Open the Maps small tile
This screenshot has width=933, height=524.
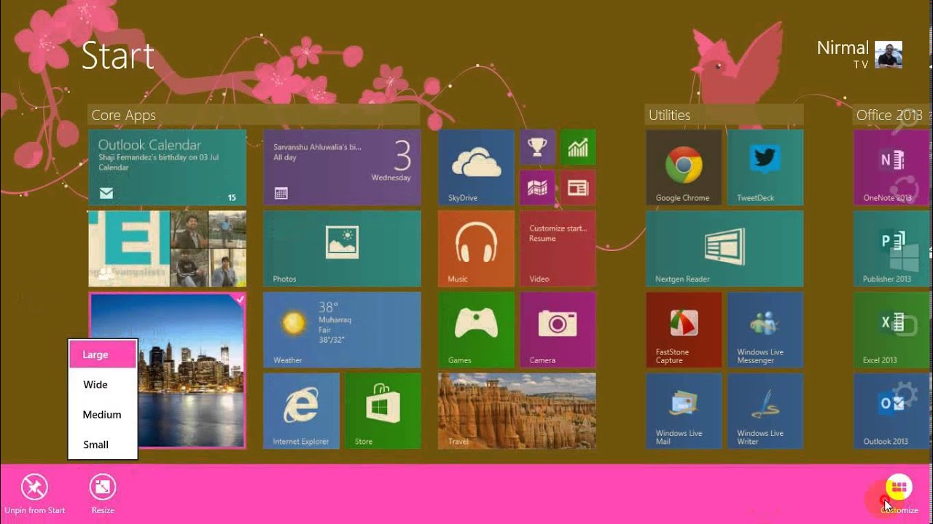[537, 188]
